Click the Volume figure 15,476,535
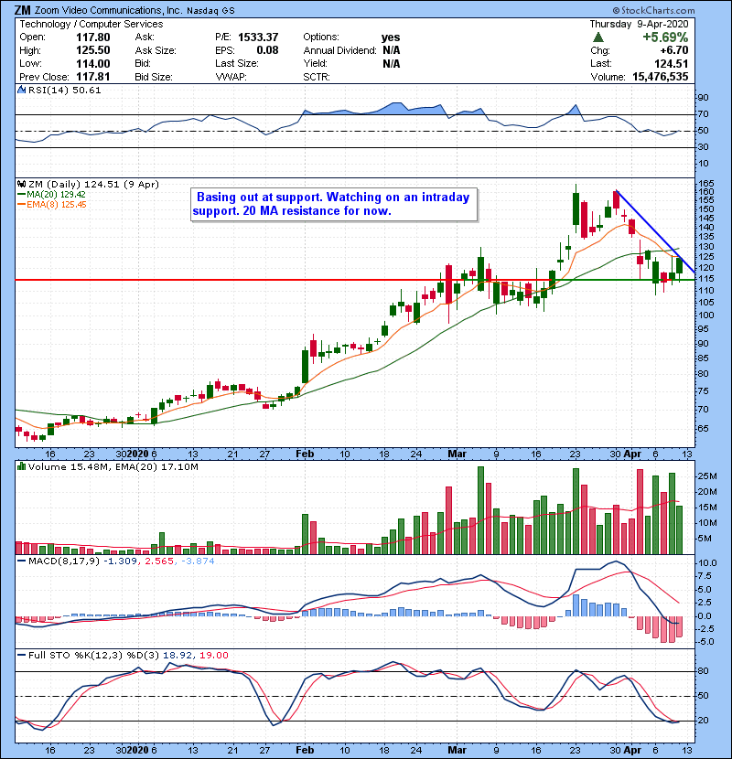Screen dimensions: 732x759 [x=661, y=77]
